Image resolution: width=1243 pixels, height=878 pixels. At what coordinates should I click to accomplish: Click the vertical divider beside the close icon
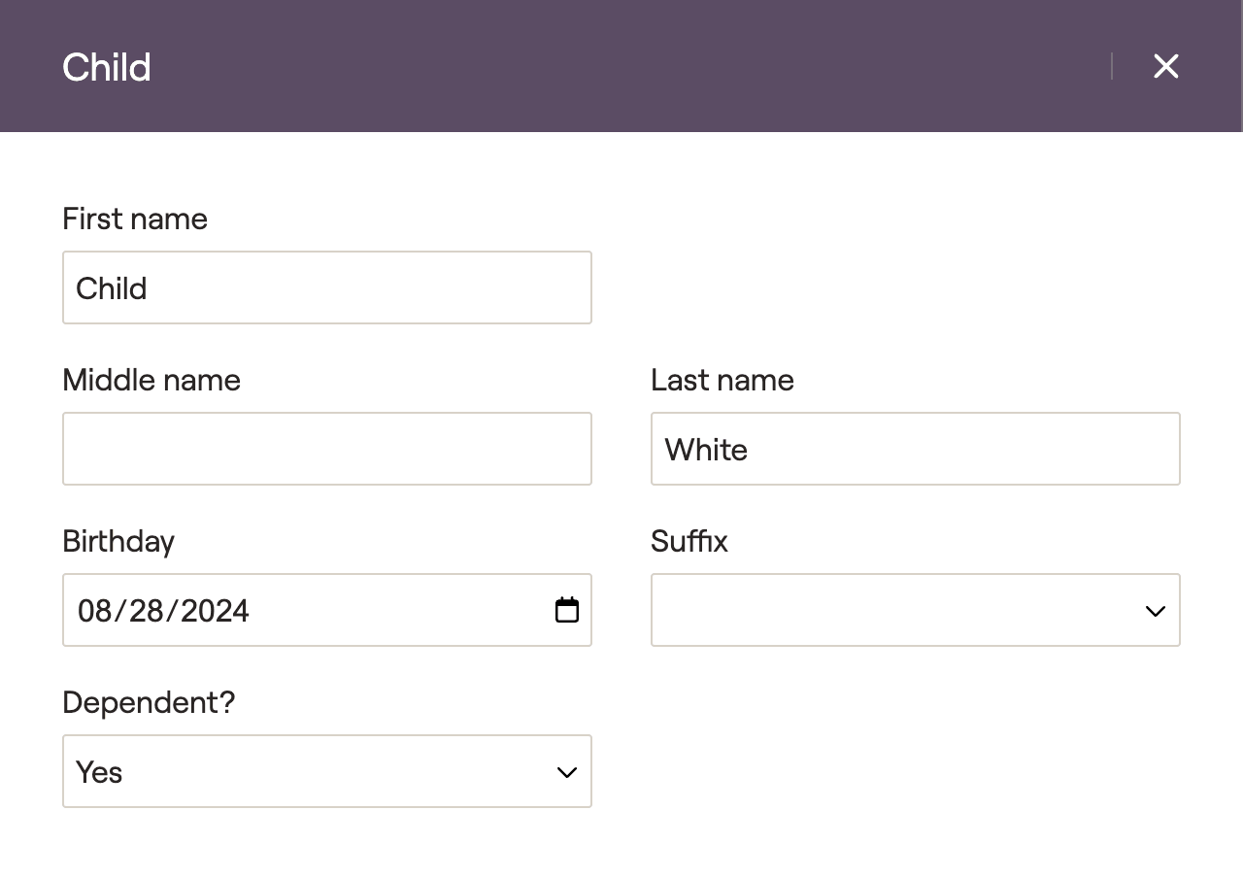[1112, 66]
